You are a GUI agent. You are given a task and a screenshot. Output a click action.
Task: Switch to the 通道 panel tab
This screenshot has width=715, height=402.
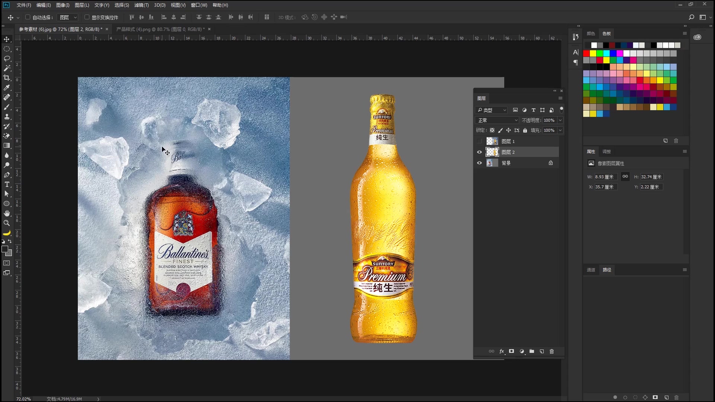click(591, 270)
